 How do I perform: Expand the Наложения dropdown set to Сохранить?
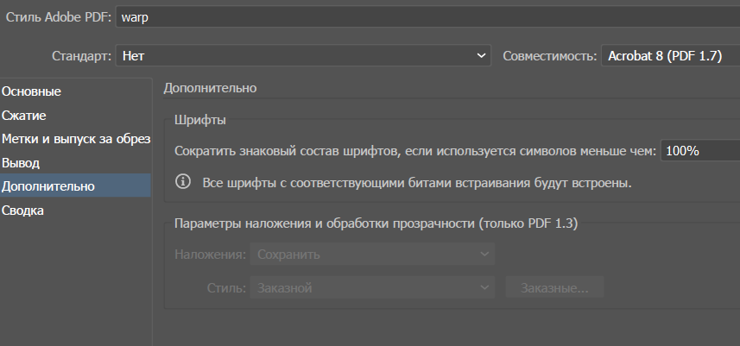click(x=372, y=255)
